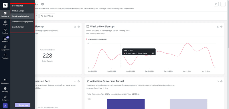Open the Product section
This screenshot has height=109, width=229.
[x=5, y=31]
